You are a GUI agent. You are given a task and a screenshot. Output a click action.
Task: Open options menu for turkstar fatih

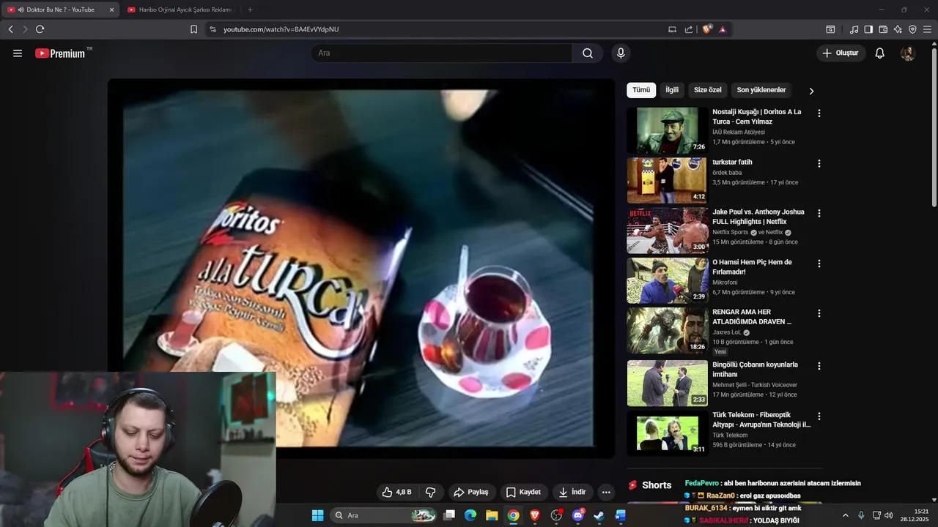point(819,163)
